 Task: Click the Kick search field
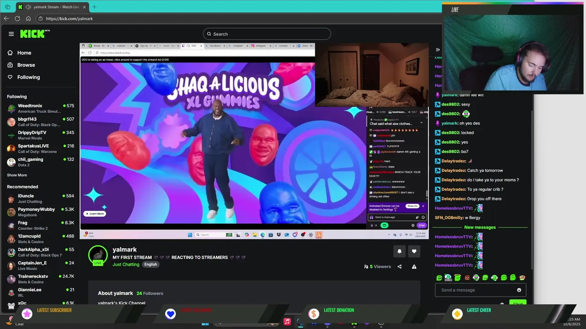[267, 34]
